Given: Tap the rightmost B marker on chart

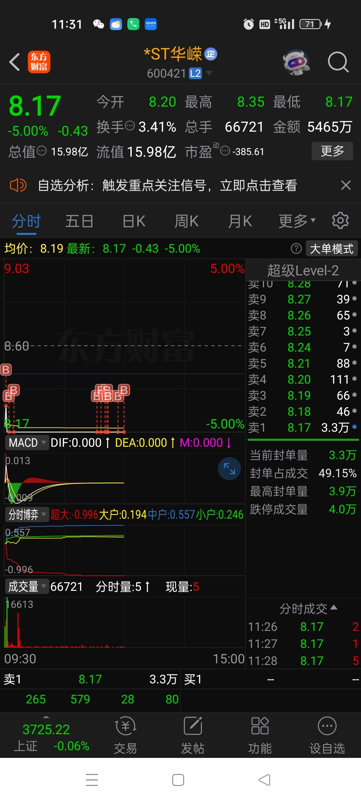Looking at the screenshot, I should 124,390.
